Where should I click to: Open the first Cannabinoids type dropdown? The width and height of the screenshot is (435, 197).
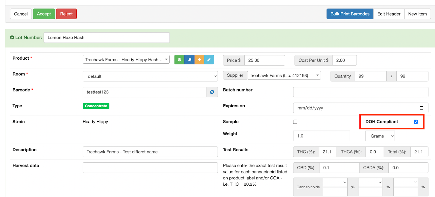tap(335, 182)
